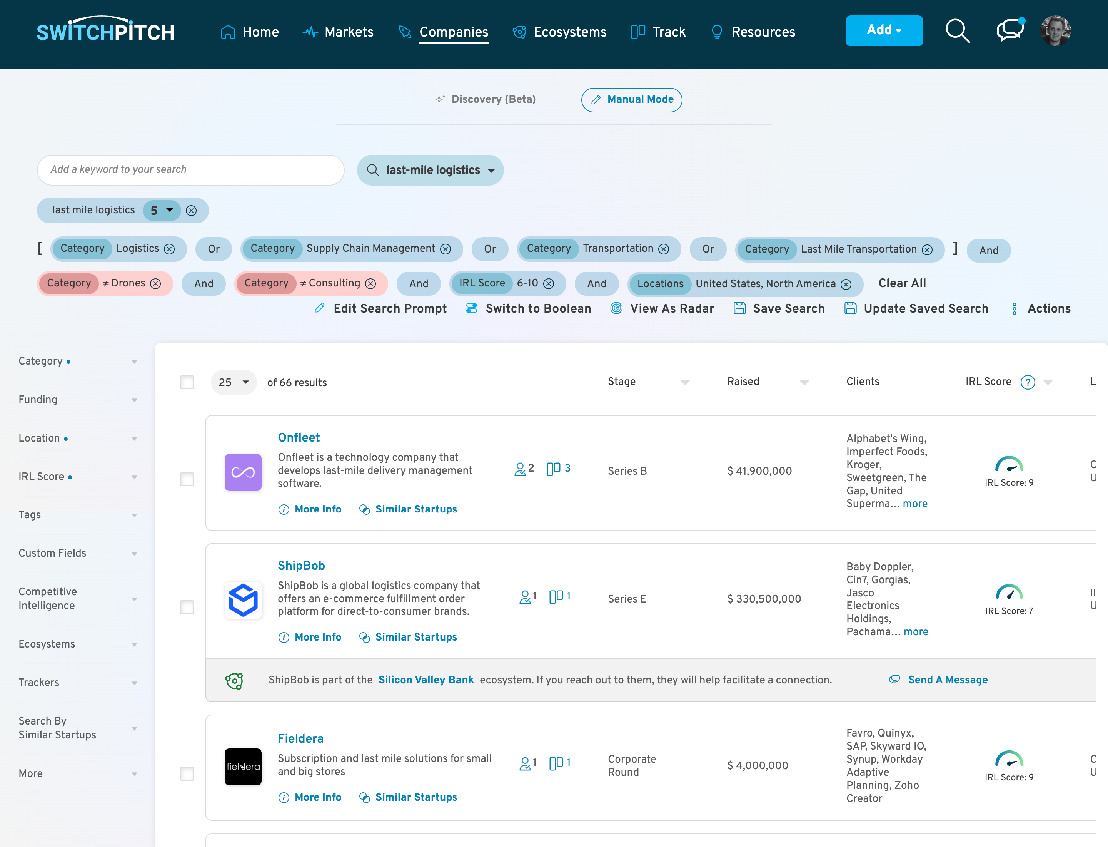Screen dimensions: 1108x847
Task: Open the 25 results per page dropdown
Action: pyautogui.click(x=234, y=383)
